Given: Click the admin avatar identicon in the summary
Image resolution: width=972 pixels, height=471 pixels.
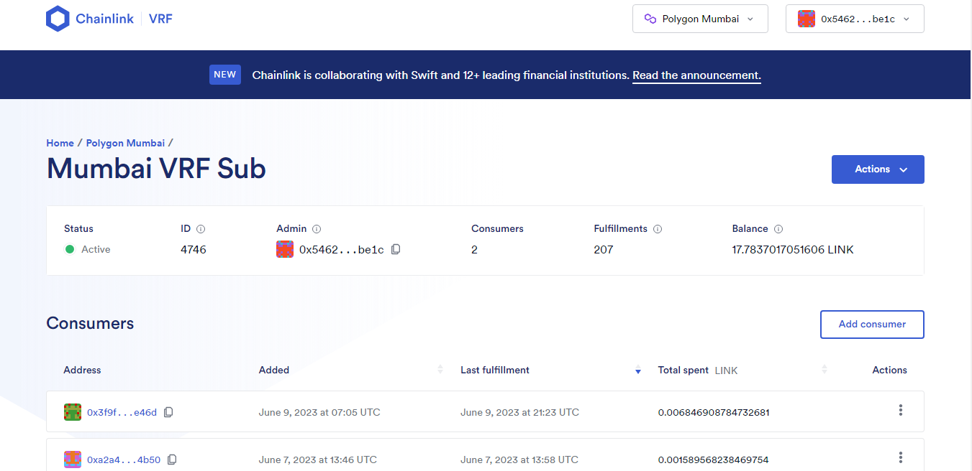Looking at the screenshot, I should [x=285, y=249].
